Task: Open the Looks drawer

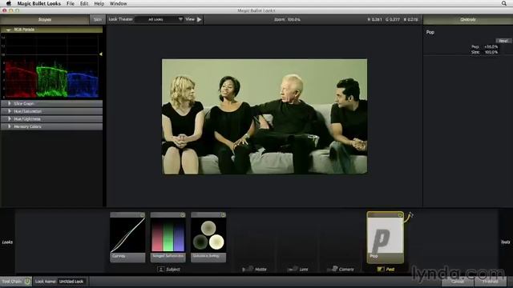Action: (x=7, y=242)
